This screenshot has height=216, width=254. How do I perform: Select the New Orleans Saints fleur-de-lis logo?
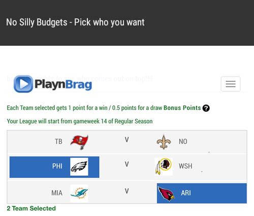[164, 142]
